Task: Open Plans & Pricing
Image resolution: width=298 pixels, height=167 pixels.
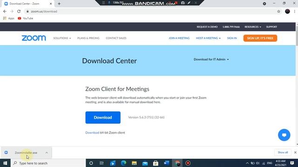Action: coord(88,38)
